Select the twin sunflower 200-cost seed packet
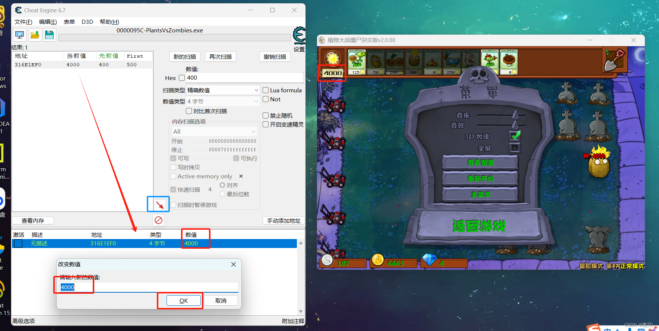The height and width of the screenshot is (331, 659). click(395, 62)
